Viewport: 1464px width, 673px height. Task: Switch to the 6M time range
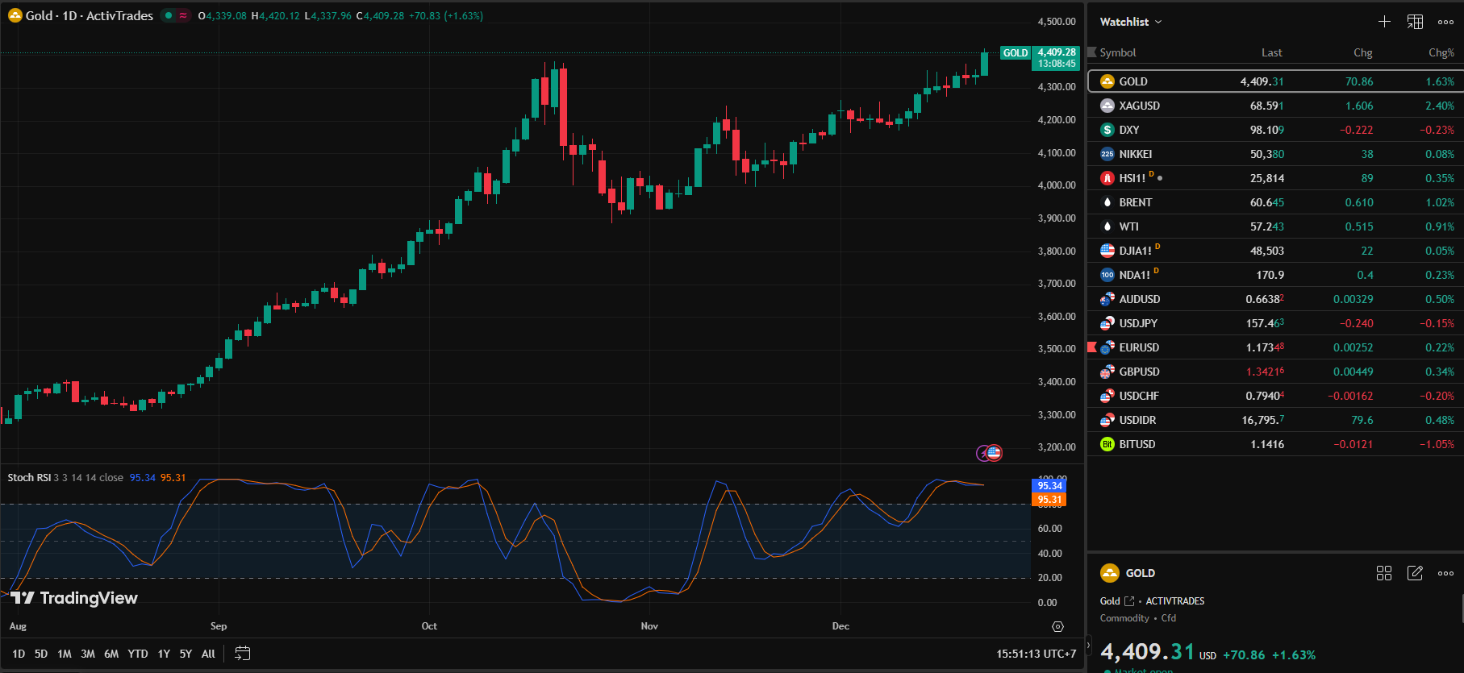tap(111, 654)
